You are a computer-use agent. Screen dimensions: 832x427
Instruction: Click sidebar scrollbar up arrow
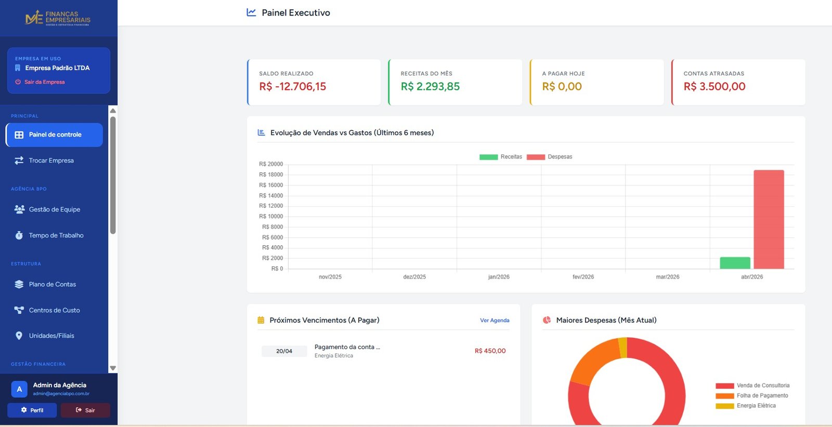click(x=113, y=111)
